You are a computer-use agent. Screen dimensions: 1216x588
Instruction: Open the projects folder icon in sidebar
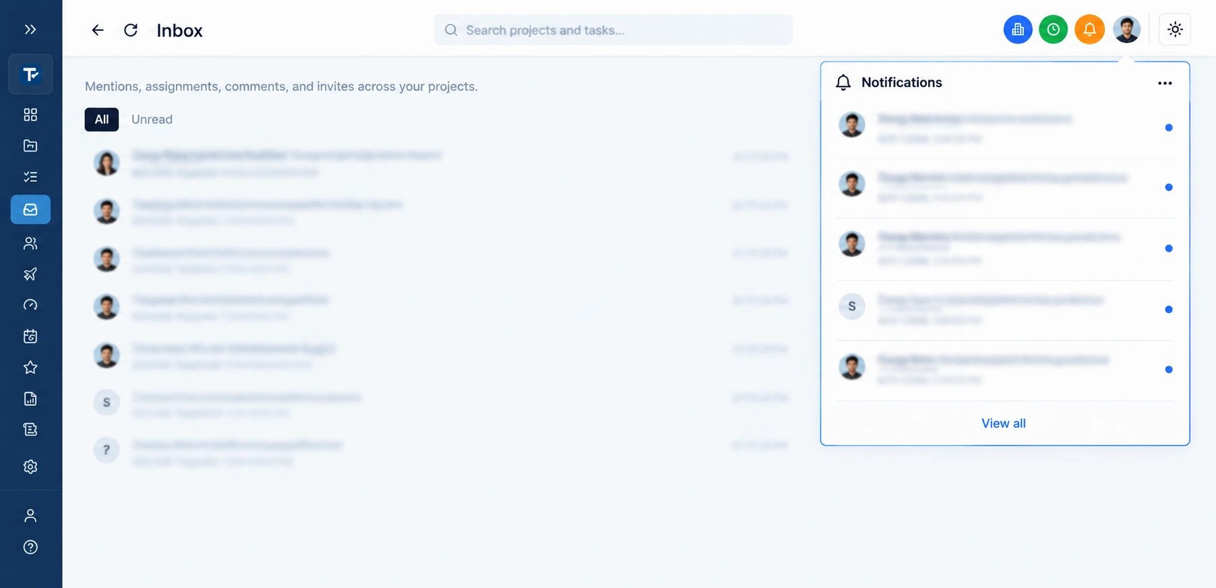(x=30, y=146)
